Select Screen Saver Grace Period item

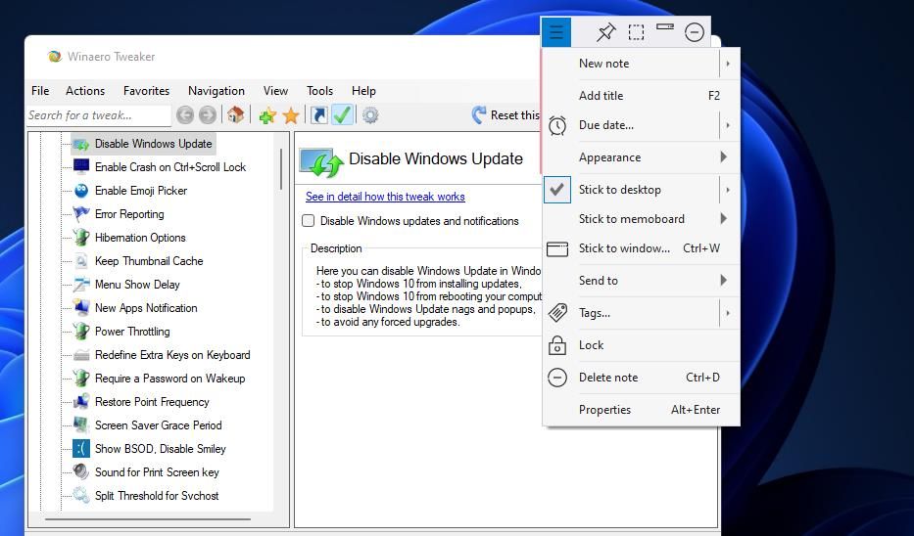pyautogui.click(x=158, y=425)
